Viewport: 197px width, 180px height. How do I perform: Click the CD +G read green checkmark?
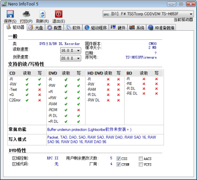coord(27,95)
